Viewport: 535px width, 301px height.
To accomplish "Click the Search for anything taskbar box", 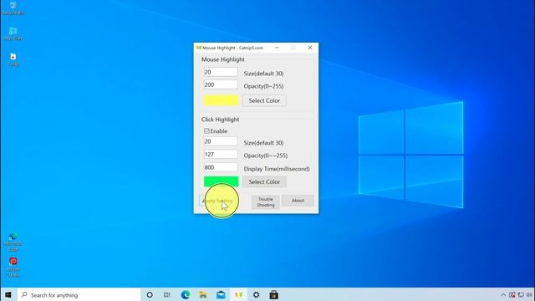I will point(79,295).
